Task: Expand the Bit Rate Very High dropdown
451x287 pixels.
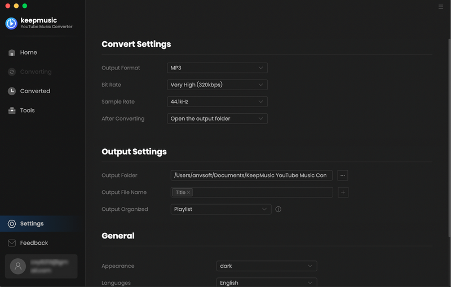Action: tap(217, 85)
